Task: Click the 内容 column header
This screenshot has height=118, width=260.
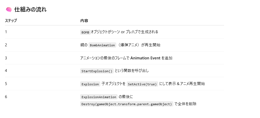Action: 84,21
